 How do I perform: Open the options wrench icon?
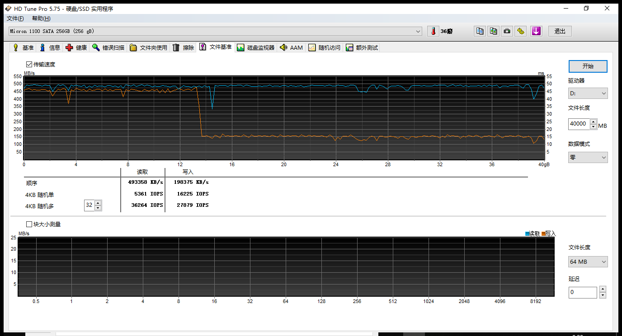(521, 31)
